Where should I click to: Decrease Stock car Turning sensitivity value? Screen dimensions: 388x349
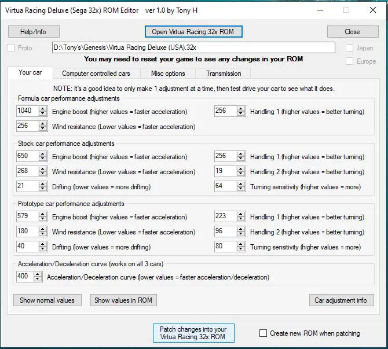[241, 189]
